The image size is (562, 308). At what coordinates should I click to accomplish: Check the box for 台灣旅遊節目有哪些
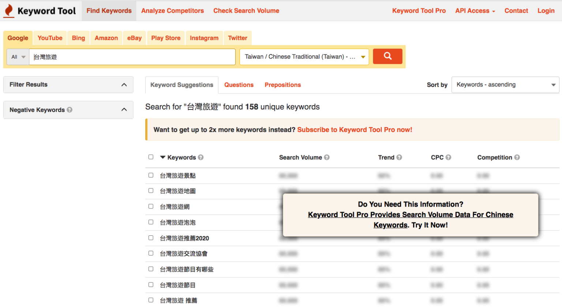[151, 269]
